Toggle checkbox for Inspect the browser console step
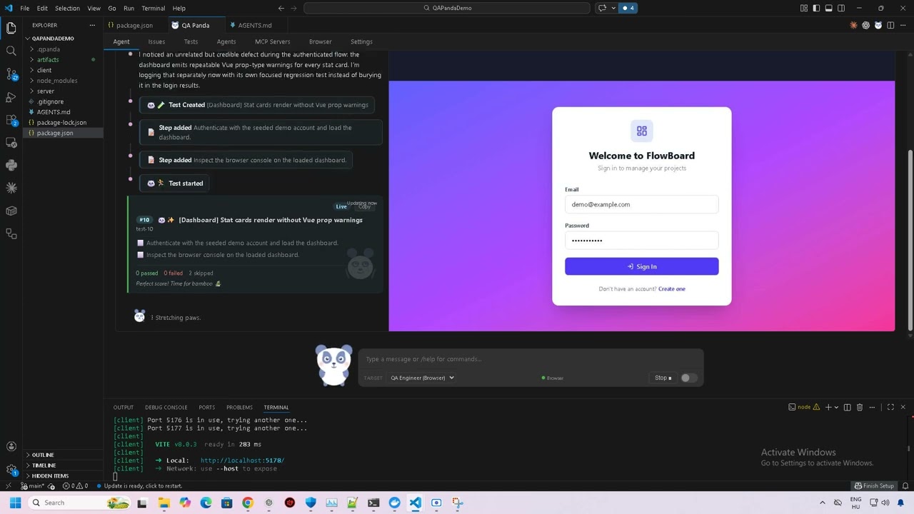This screenshot has height=514, width=914. pos(141,255)
